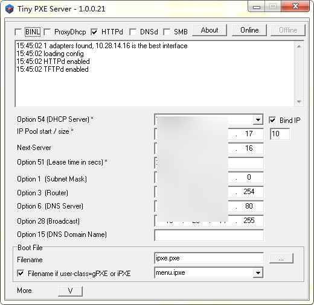Click the DNS Domain Name field
The image size is (314, 305).
(x=209, y=235)
